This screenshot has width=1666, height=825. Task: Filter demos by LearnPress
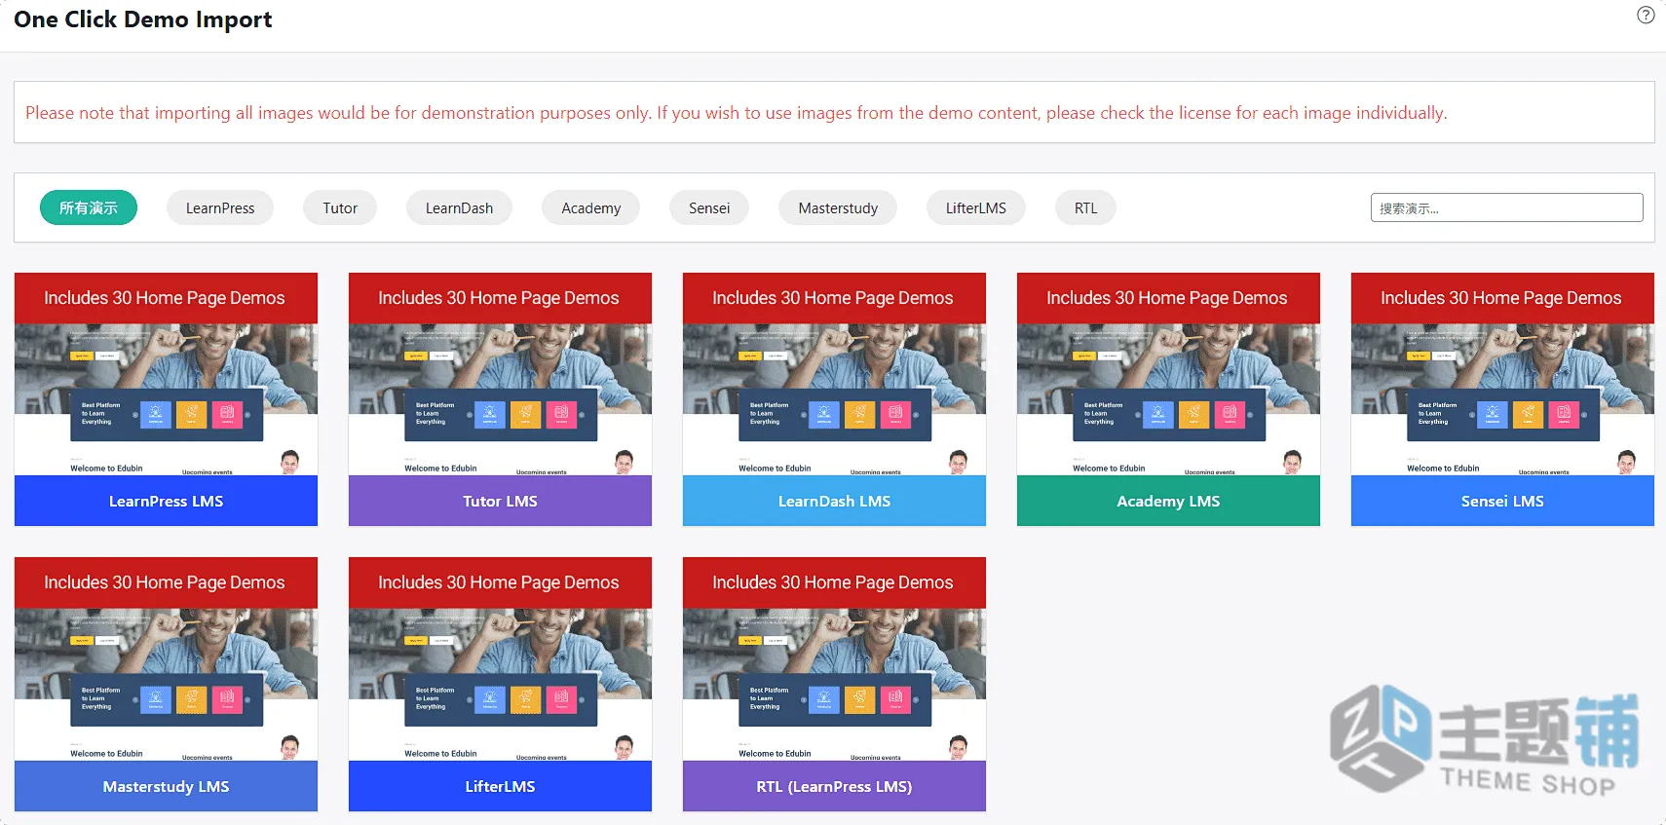click(x=220, y=207)
